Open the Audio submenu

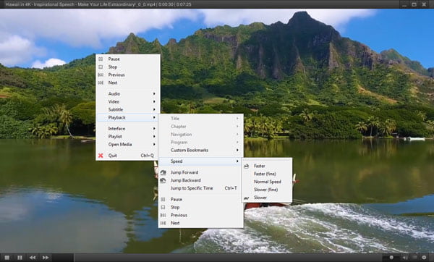(x=128, y=93)
